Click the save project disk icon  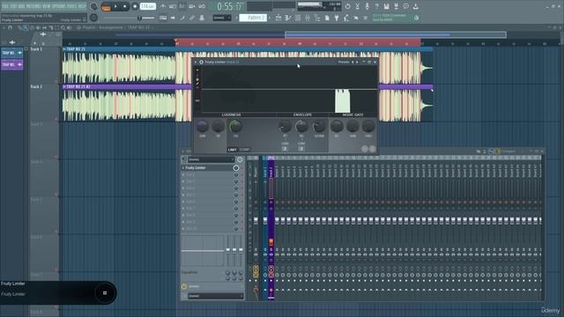coord(386,6)
